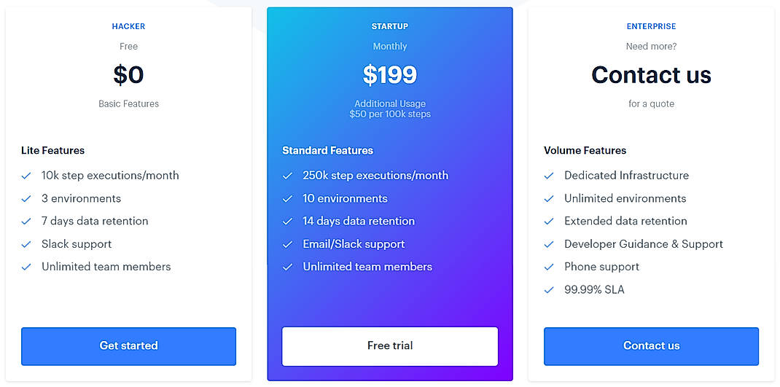
Task: Click the checkmark beside Slack support
Action: coord(26,244)
